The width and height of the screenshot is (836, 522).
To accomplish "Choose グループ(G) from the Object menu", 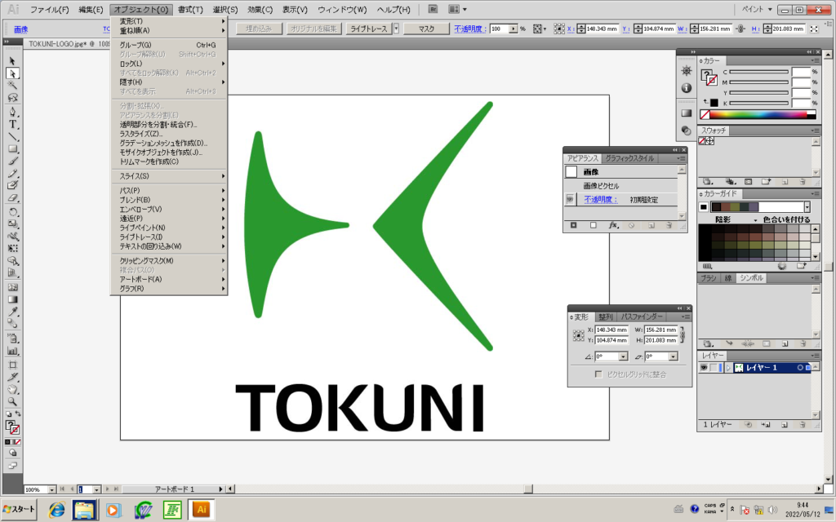I will (168, 45).
